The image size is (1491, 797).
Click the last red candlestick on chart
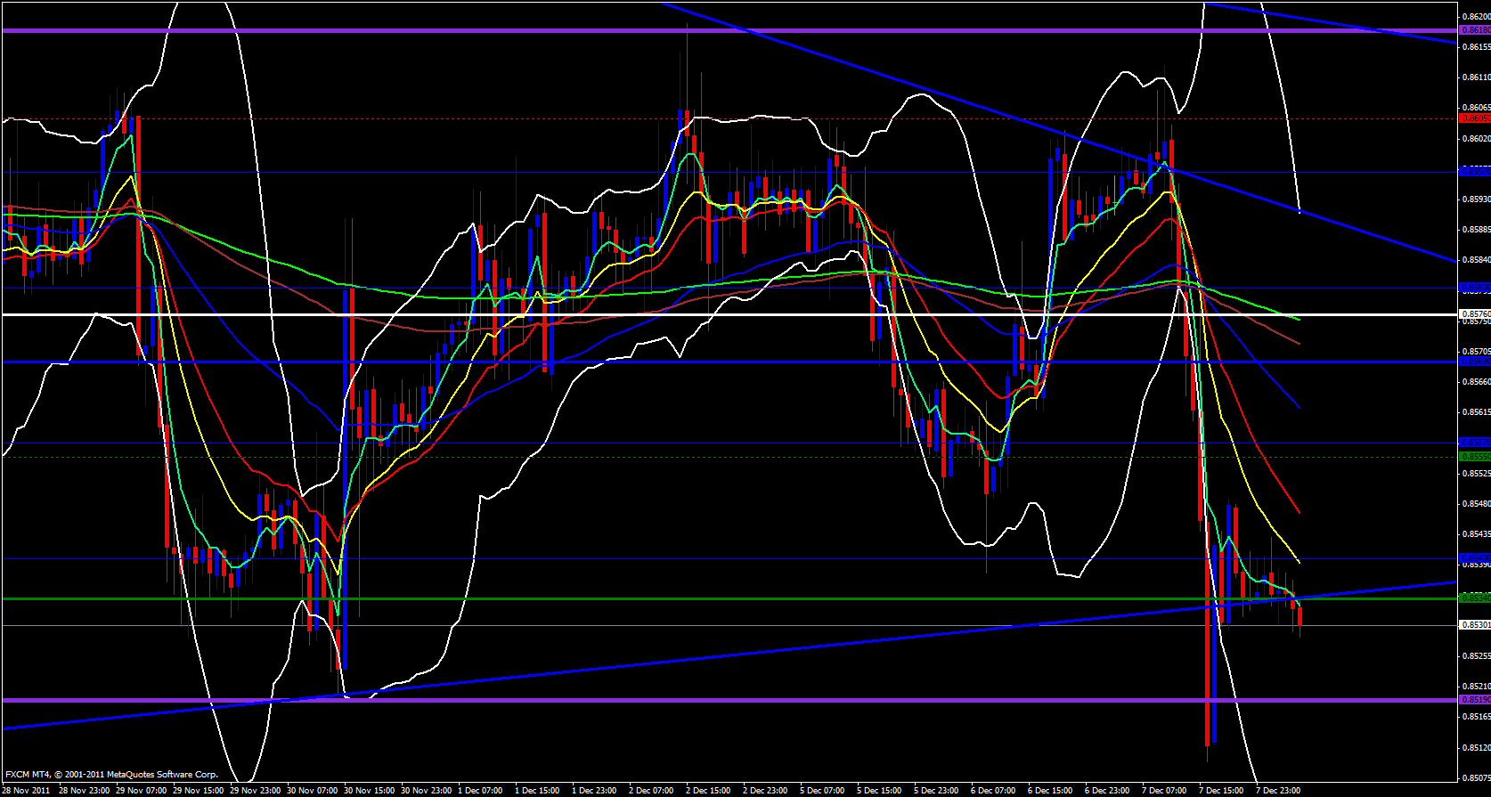(1300, 617)
